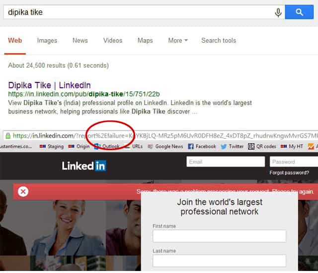Image resolution: width=318 pixels, height=273 pixels.
Task: Click 'Join the world's largest professional network' heading
Action: click(220, 207)
